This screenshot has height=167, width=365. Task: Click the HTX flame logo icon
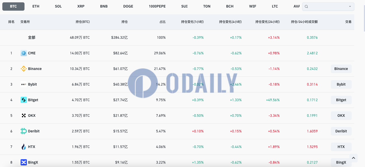[24, 147]
